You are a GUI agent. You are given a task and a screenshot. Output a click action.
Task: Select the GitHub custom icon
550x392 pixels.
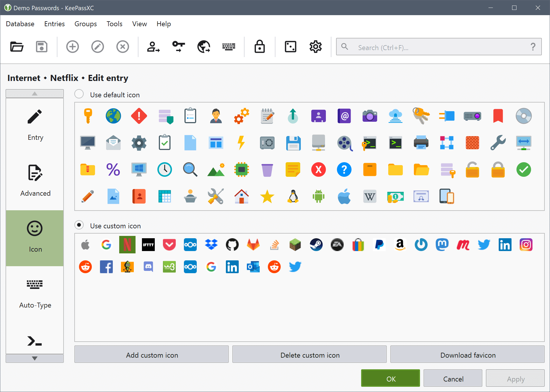(x=232, y=245)
